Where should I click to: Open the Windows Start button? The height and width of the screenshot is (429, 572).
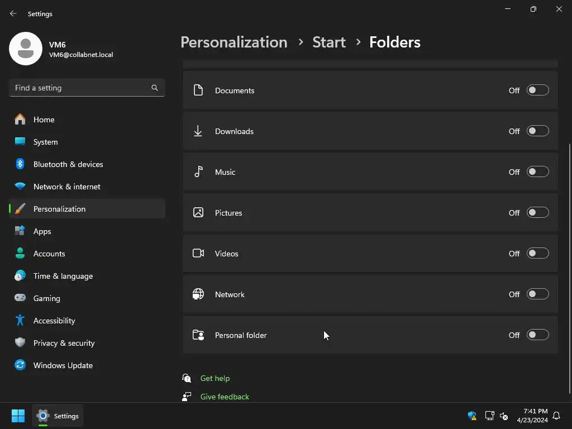click(x=18, y=416)
